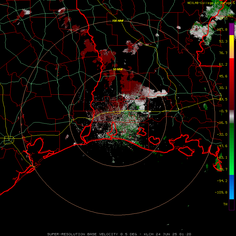This screenshot has height=236, width=236.
Task: Click the gray near-zero segment of color bar
Action: pos(232,117)
